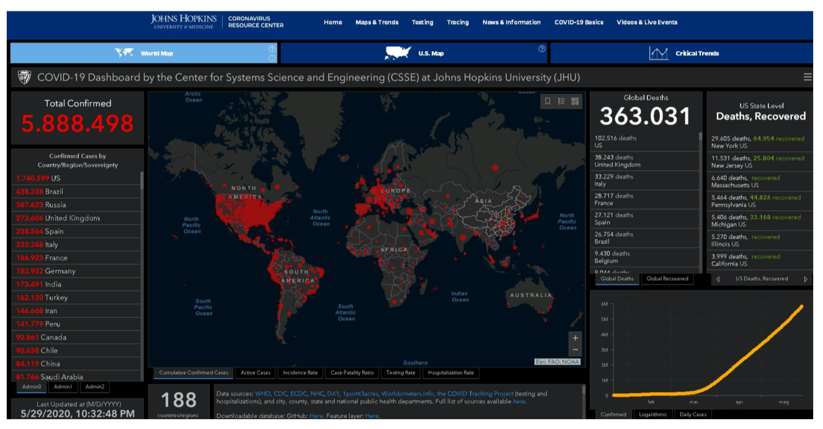This screenshot has height=429, width=823.
Task: Click the Johns Hopkins shield logo
Action: point(24,77)
